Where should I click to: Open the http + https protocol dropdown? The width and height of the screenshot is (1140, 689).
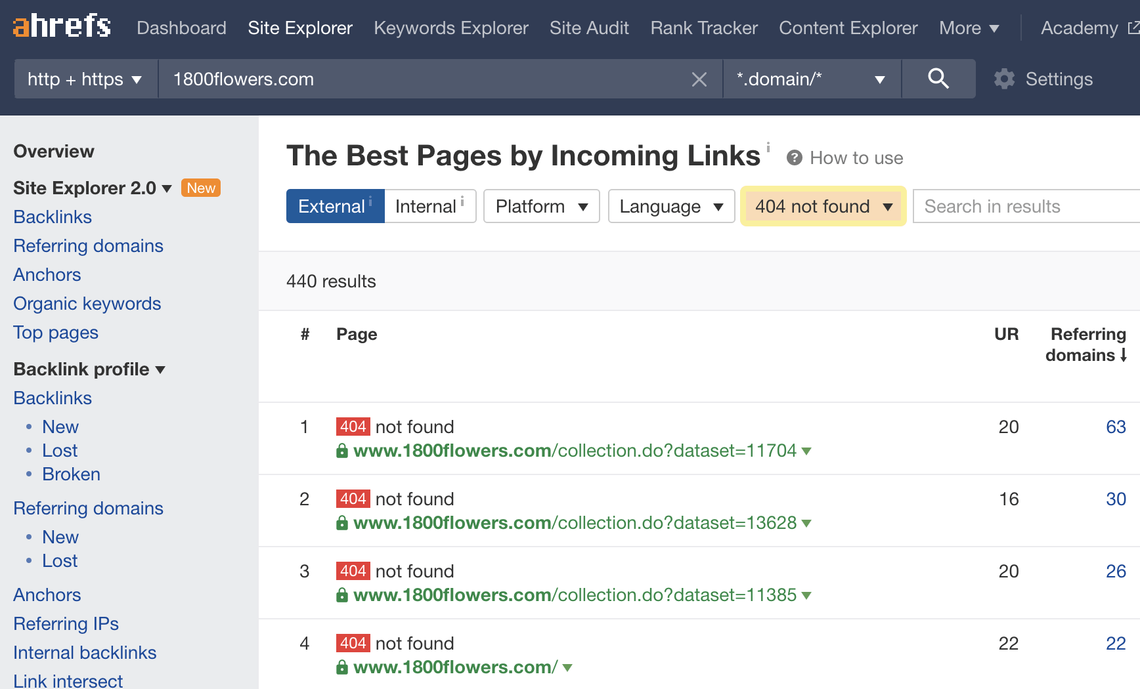(x=85, y=79)
